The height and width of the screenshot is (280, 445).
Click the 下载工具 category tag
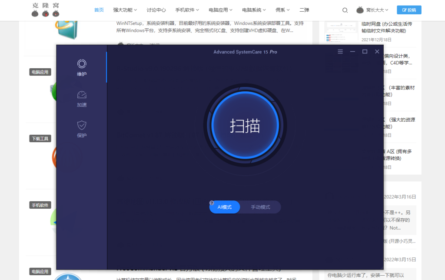point(40,139)
